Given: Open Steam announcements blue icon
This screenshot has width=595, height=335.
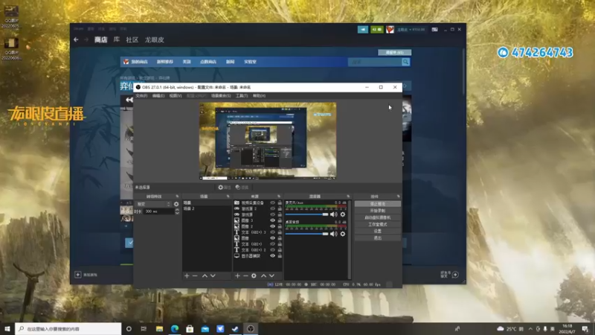Looking at the screenshot, I should [363, 29].
